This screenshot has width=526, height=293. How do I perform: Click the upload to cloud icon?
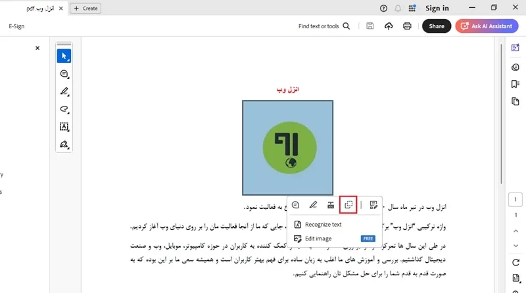(389, 26)
